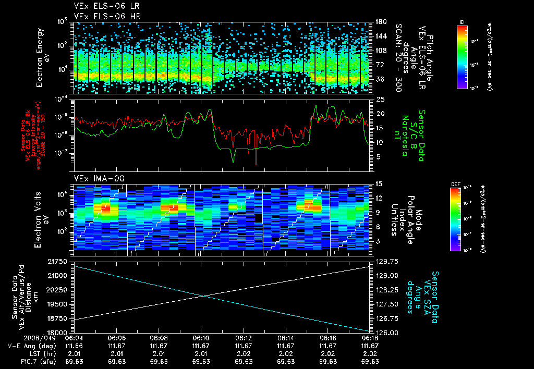Click the nanotesla tick label 25

pyautogui.click(x=381, y=100)
